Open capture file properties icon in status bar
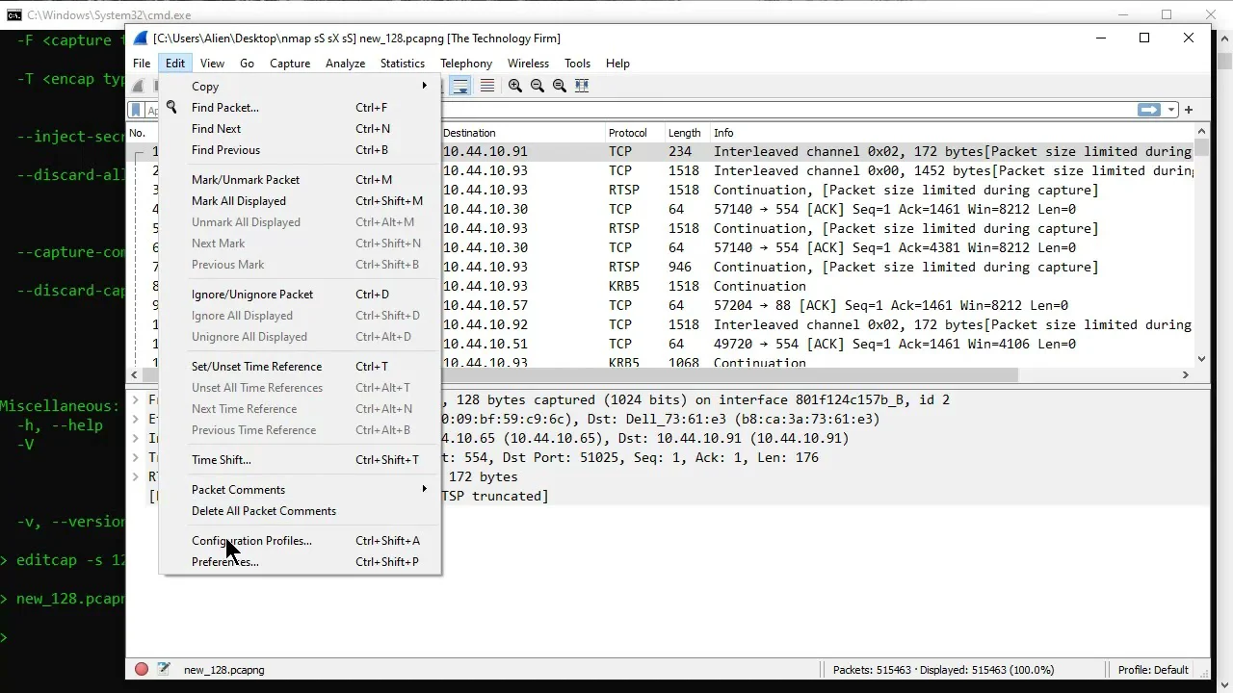The height and width of the screenshot is (693, 1233). click(164, 669)
